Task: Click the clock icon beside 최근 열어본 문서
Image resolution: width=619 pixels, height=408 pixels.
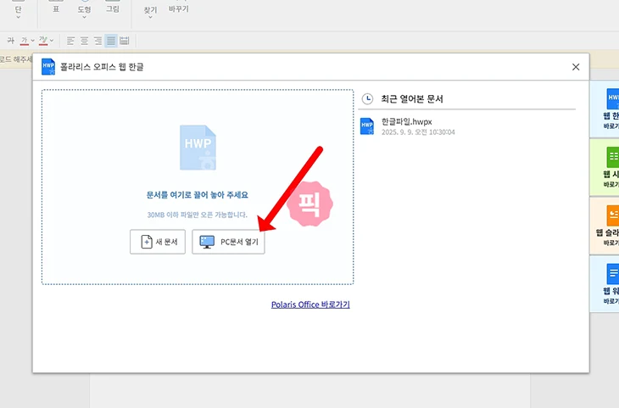Action: tap(367, 98)
